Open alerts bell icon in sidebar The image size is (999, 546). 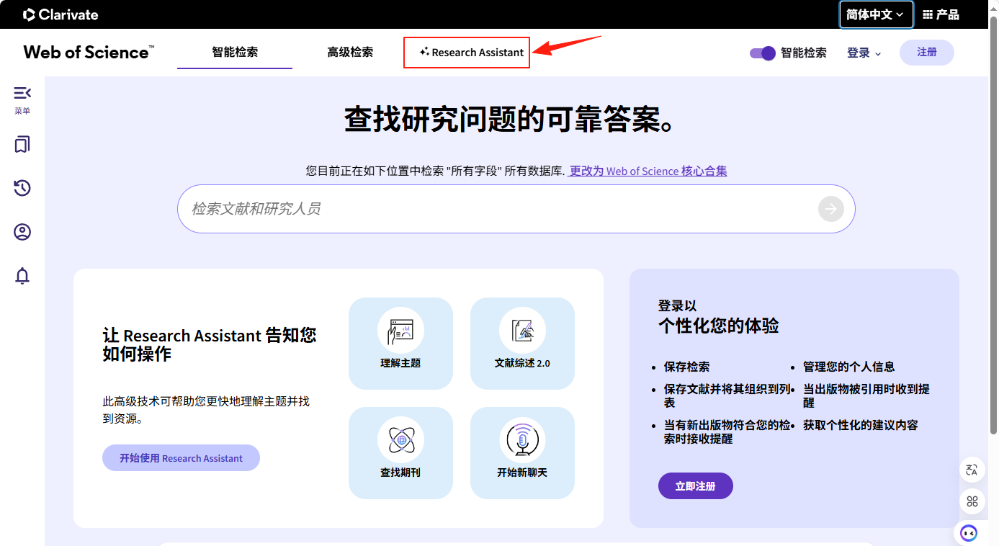tap(22, 276)
